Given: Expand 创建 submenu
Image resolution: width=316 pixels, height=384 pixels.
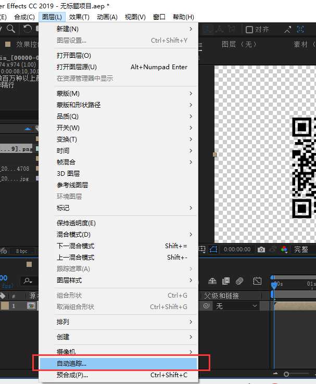Looking at the screenshot, I should click(x=119, y=337).
